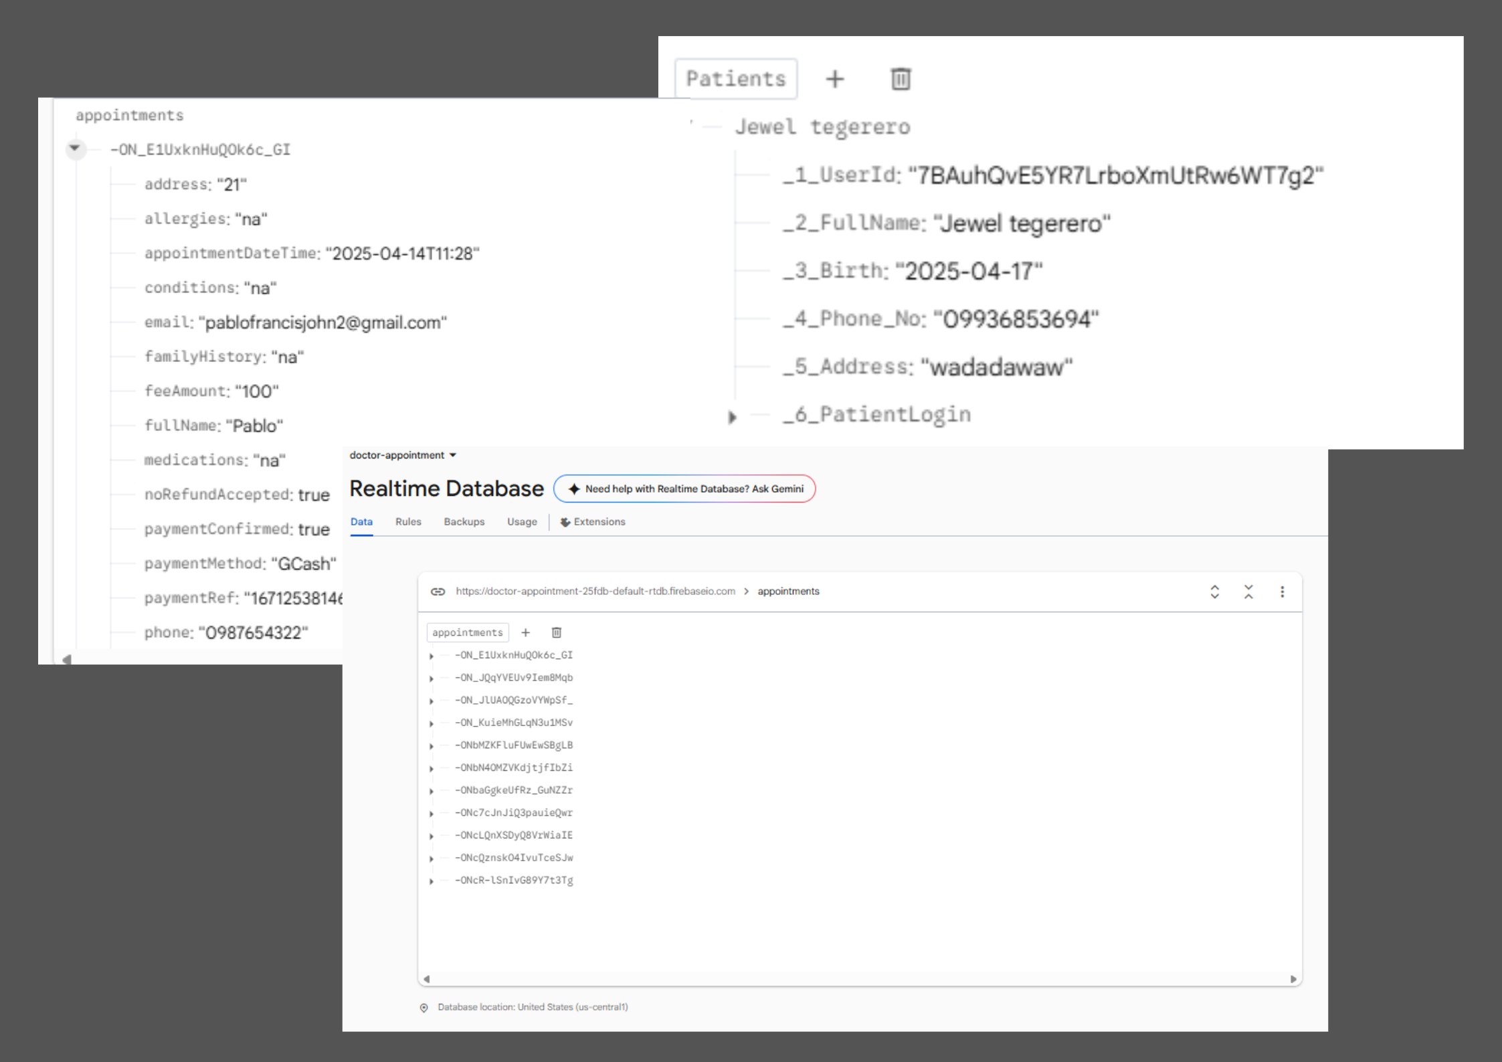The width and height of the screenshot is (1502, 1062).
Task: Expand the -ON_KuieMhGLqN3u1MSv node
Action: point(432,723)
